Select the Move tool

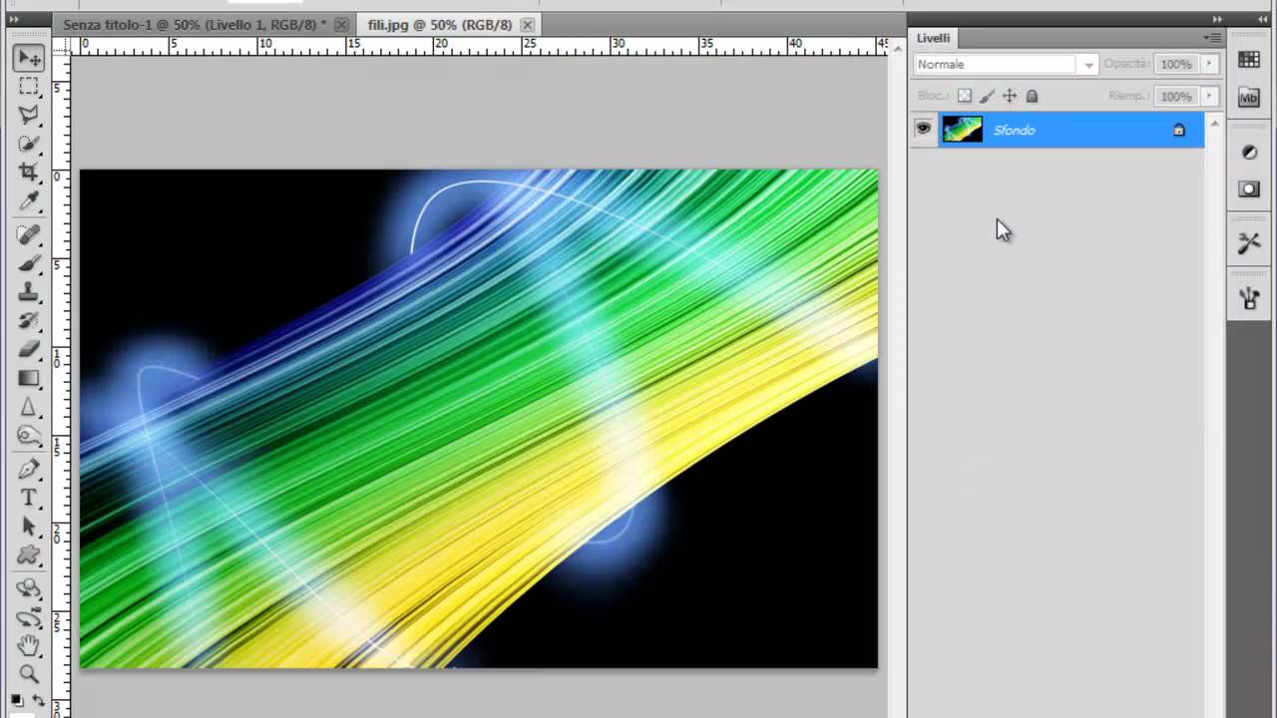(x=29, y=58)
